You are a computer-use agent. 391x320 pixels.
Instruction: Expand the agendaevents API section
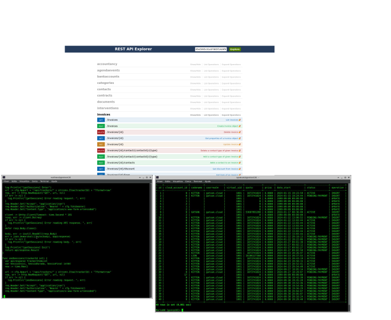[108, 71]
